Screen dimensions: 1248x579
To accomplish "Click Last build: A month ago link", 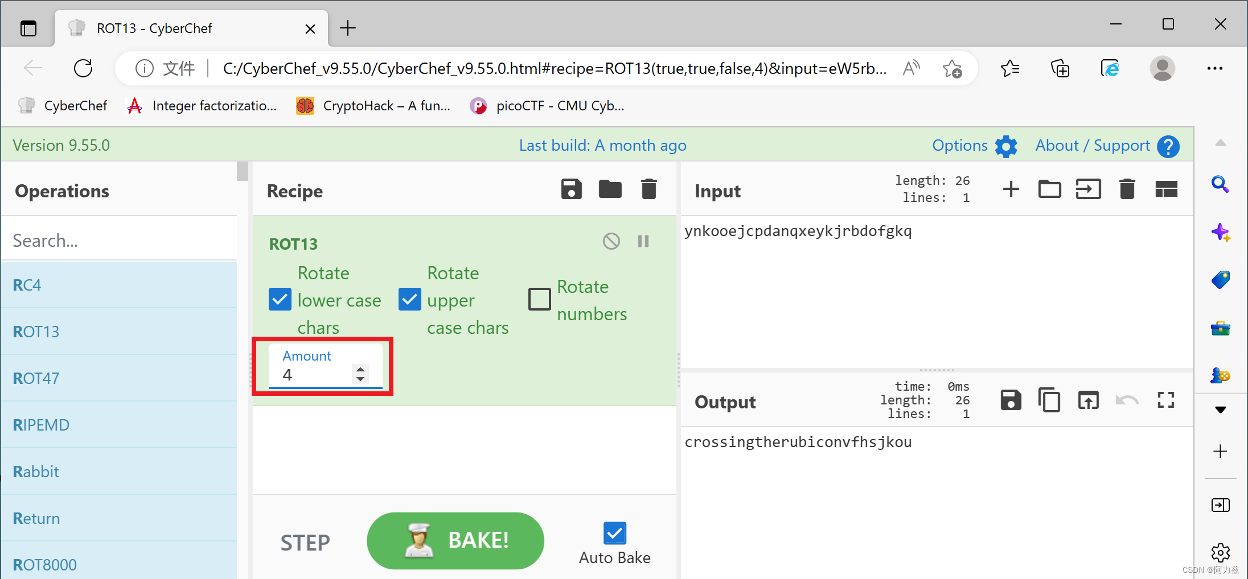I will point(603,146).
